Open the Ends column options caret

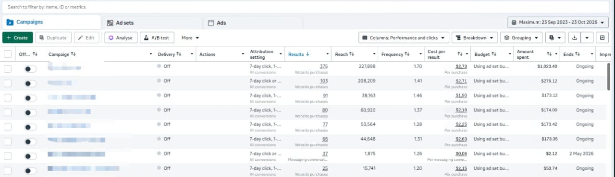[592, 55]
